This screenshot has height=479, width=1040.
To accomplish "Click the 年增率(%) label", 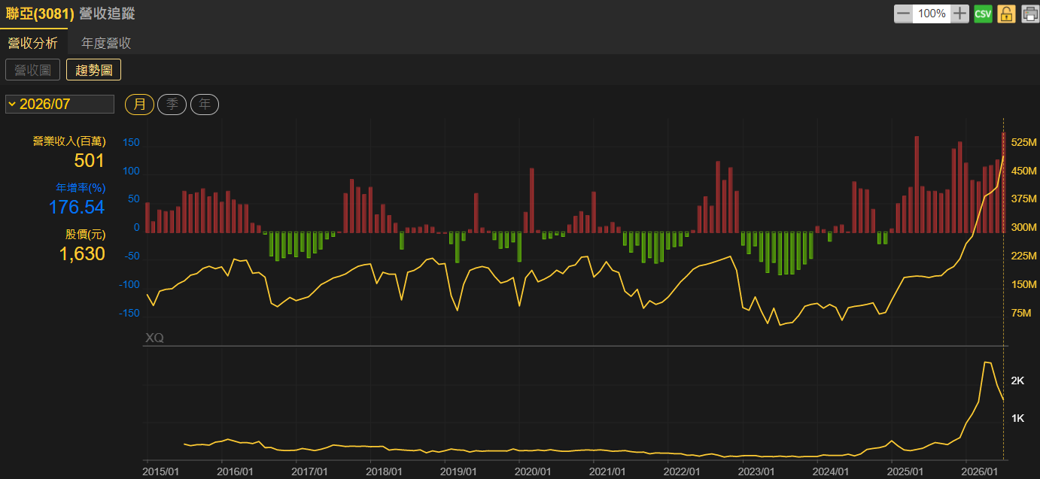I will coord(81,188).
